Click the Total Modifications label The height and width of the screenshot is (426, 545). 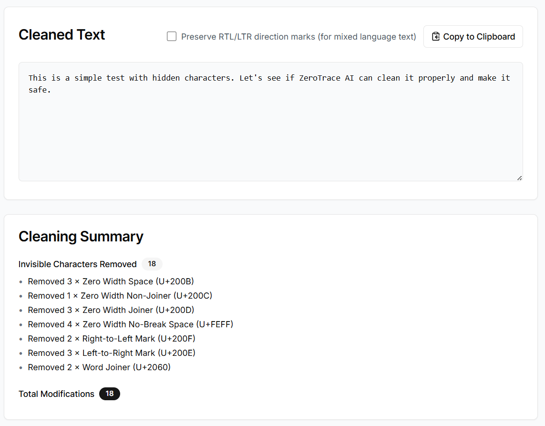click(x=56, y=394)
